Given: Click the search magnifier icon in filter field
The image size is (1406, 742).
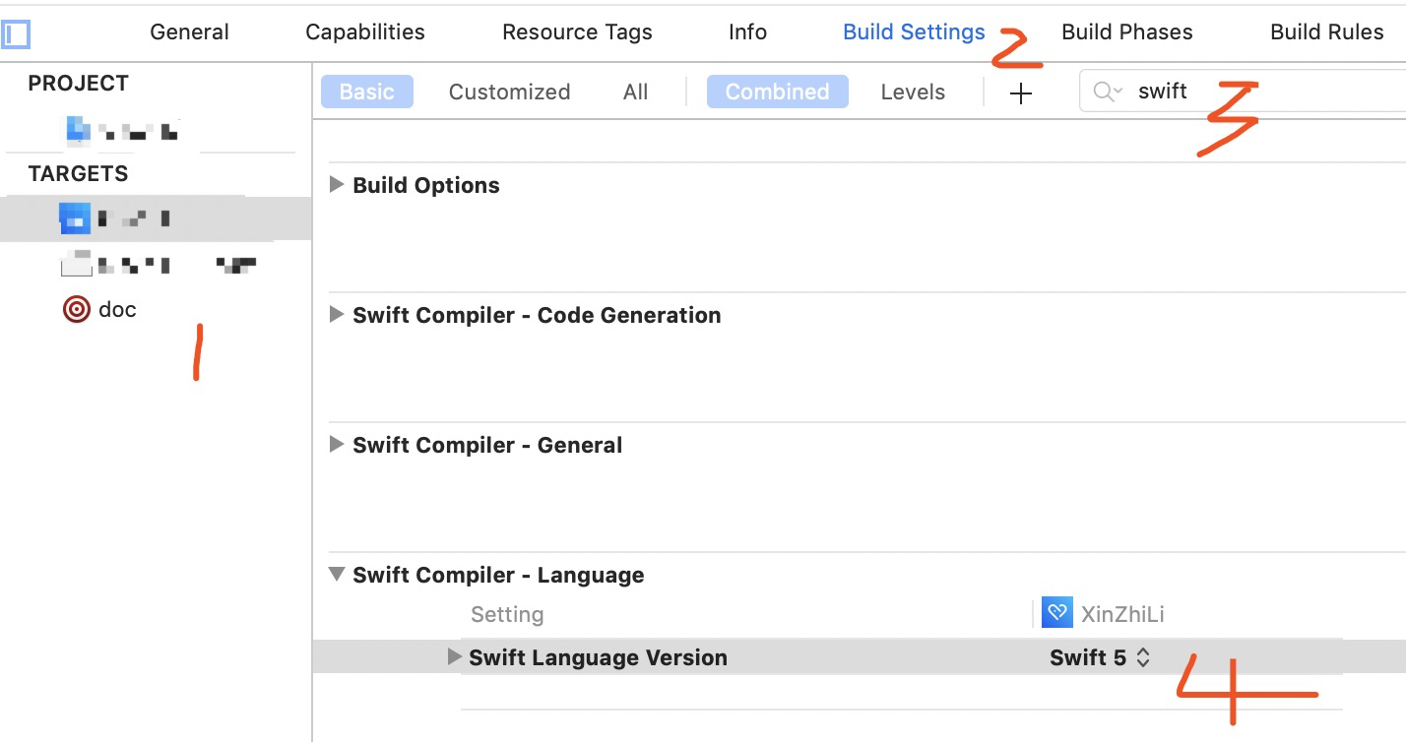Looking at the screenshot, I should point(1106,92).
